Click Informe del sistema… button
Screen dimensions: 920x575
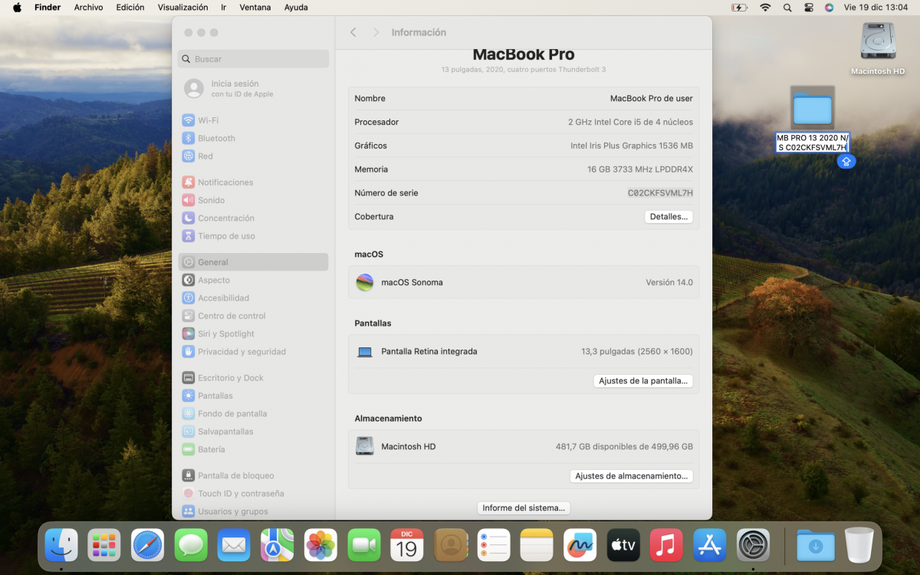pos(524,508)
